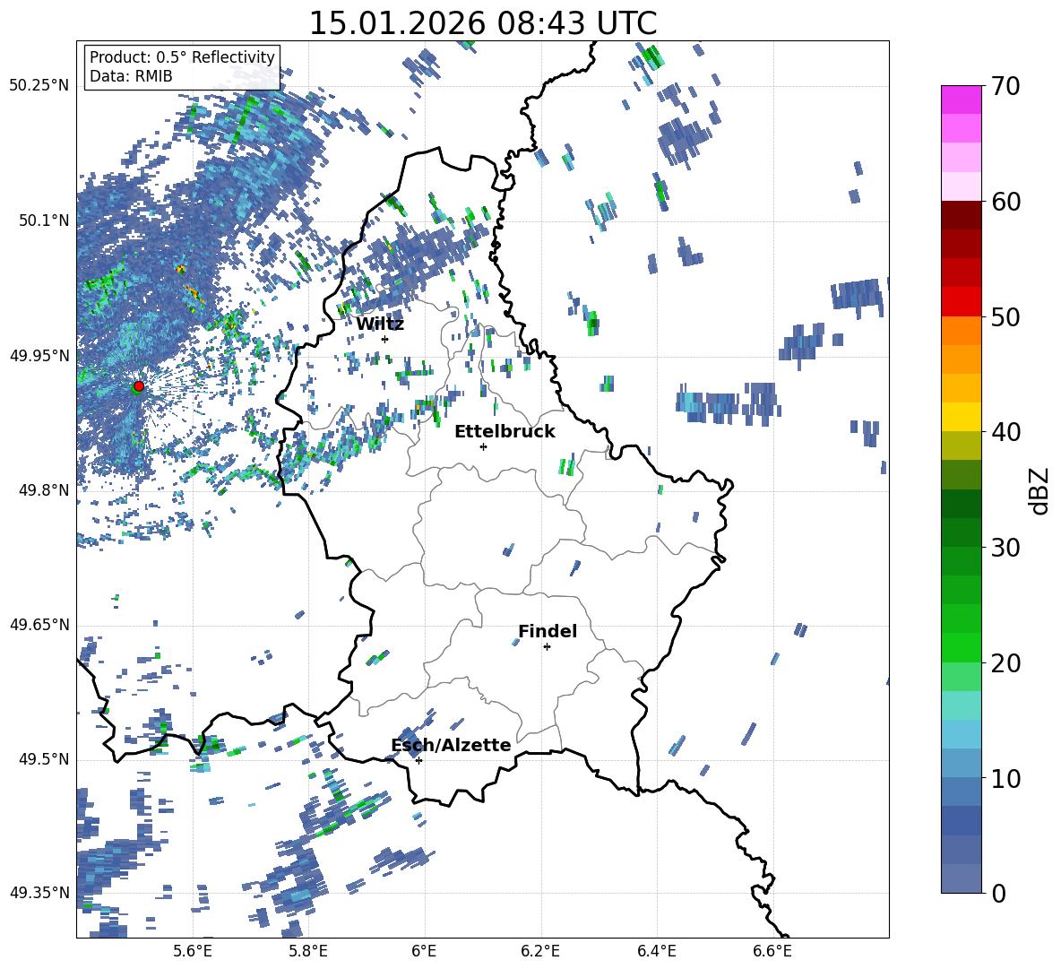Click the 50.1°N latitude label
1061x969 pixels.
[x=44, y=221]
